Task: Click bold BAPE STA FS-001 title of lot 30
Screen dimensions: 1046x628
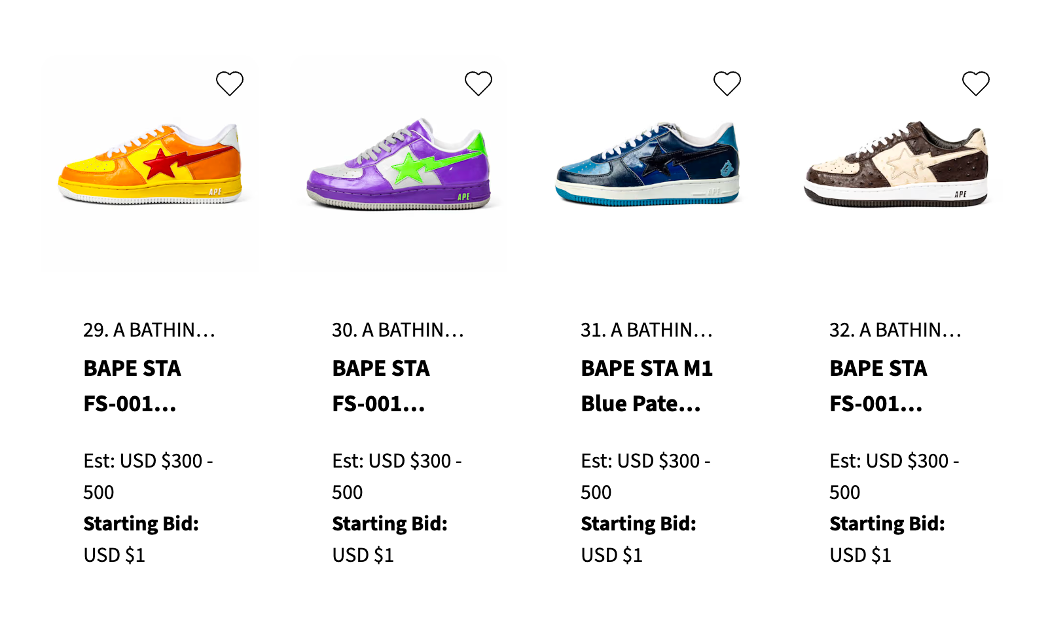Action: pos(381,386)
